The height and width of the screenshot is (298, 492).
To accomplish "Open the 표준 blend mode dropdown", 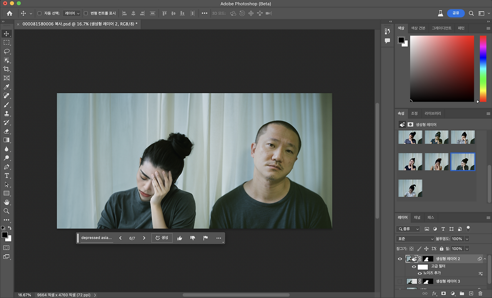I will pyautogui.click(x=415, y=239).
